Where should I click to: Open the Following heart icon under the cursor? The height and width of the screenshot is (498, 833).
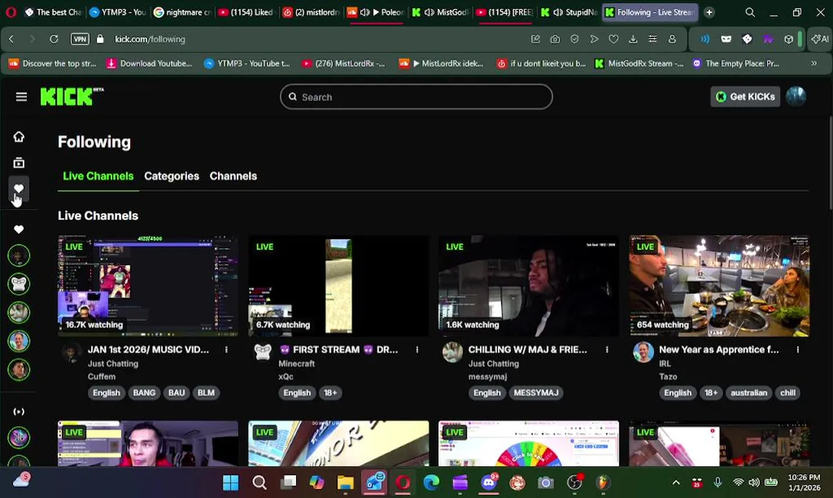(x=19, y=189)
